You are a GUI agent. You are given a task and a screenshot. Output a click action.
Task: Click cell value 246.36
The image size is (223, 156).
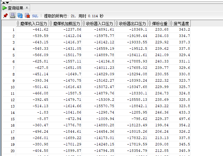point(162,112)
